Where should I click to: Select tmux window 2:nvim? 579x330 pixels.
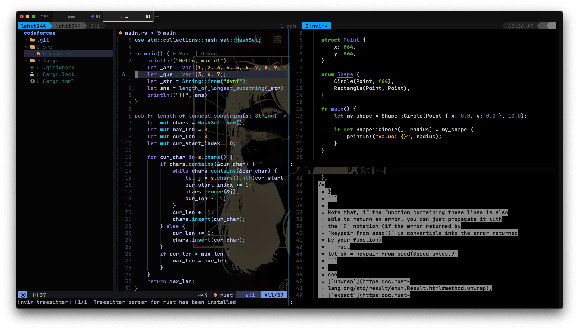pyautogui.click(x=317, y=26)
